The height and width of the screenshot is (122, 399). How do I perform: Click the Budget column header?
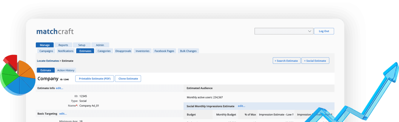click(191, 115)
